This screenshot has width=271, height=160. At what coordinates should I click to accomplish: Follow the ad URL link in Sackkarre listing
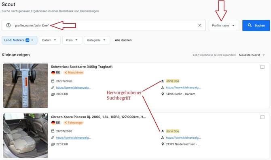point(74,88)
